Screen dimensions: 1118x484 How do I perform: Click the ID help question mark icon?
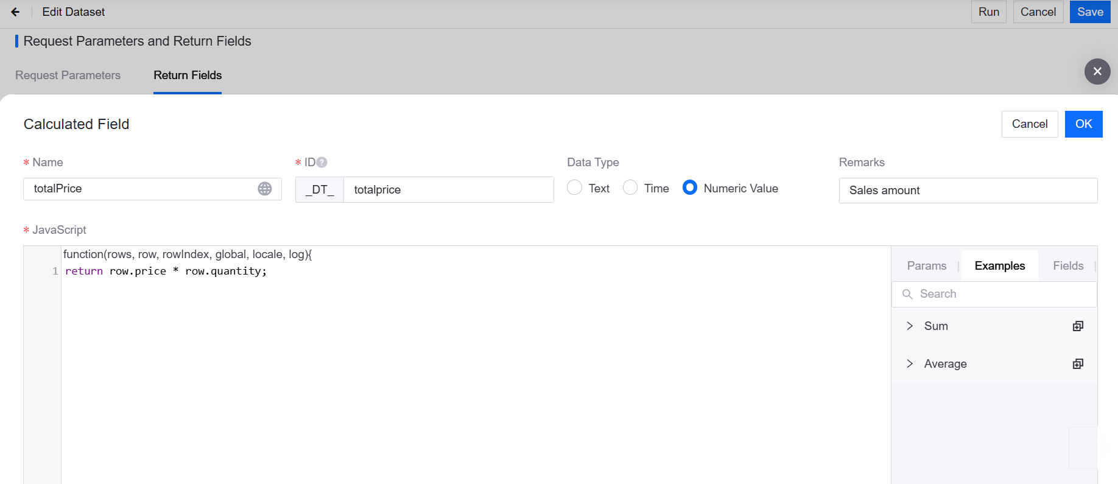322,163
